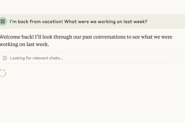Viewport: 185px width, 123px height.
Task: Expand the "Looking for relevant chats..." status
Action: coord(36,58)
